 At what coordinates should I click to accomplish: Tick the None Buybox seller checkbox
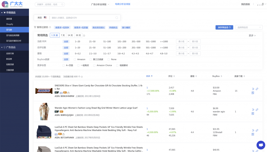[108, 60]
